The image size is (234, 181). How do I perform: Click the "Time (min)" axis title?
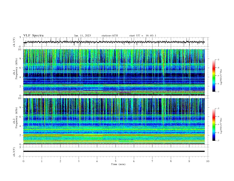118,164
